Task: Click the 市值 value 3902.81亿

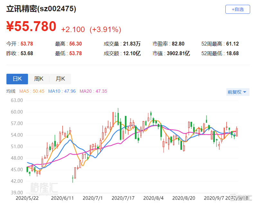Action: (178, 53)
